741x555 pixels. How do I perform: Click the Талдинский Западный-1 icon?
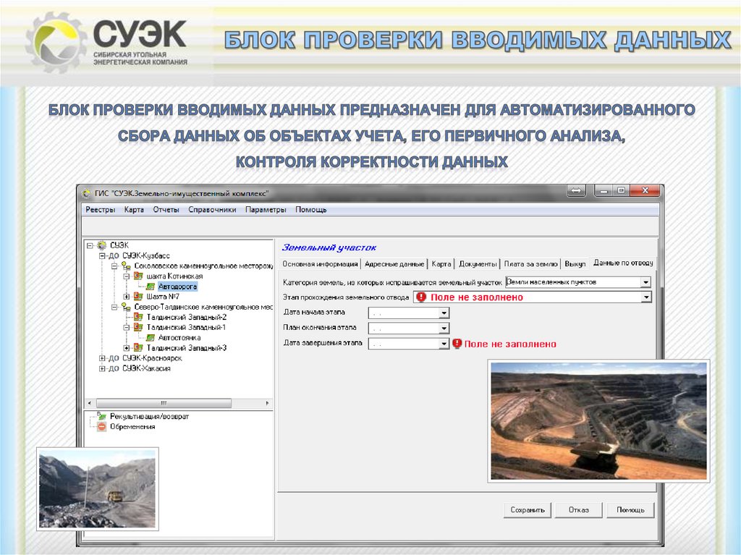point(138,327)
